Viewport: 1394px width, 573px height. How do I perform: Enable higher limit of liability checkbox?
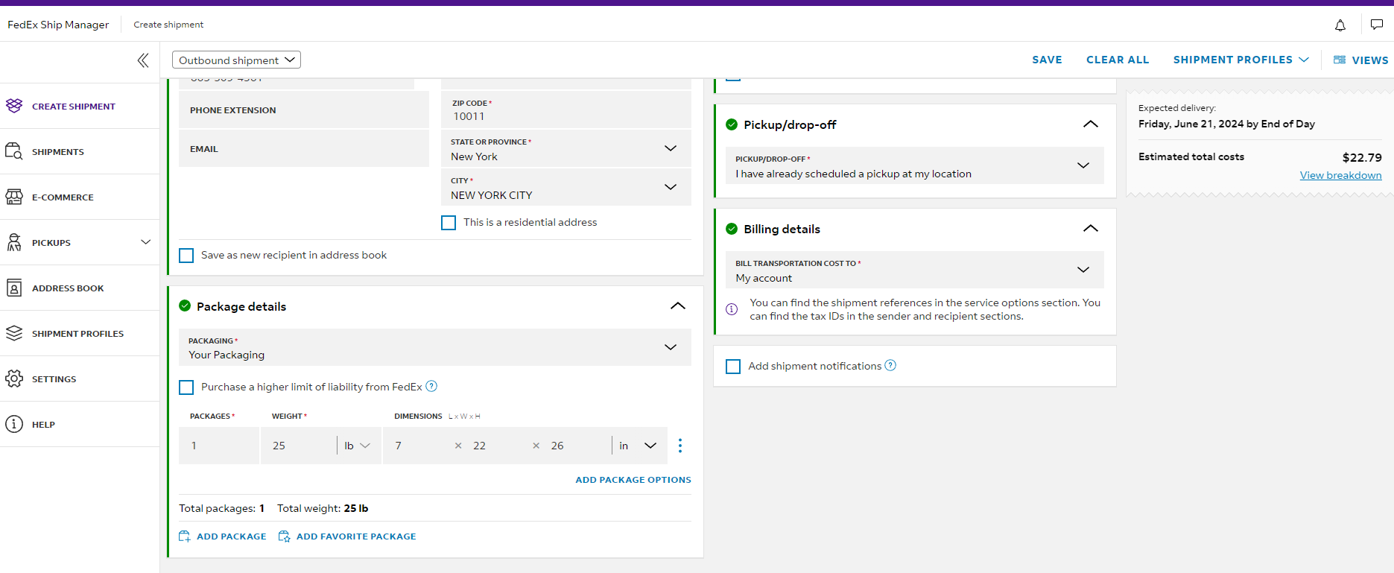click(186, 387)
